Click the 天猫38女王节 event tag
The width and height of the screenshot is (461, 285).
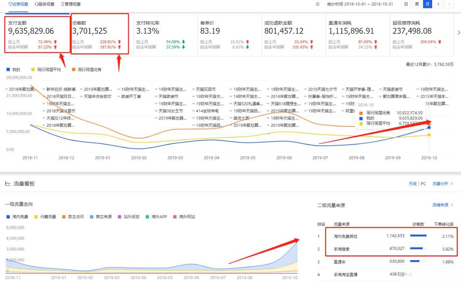(x=168, y=111)
